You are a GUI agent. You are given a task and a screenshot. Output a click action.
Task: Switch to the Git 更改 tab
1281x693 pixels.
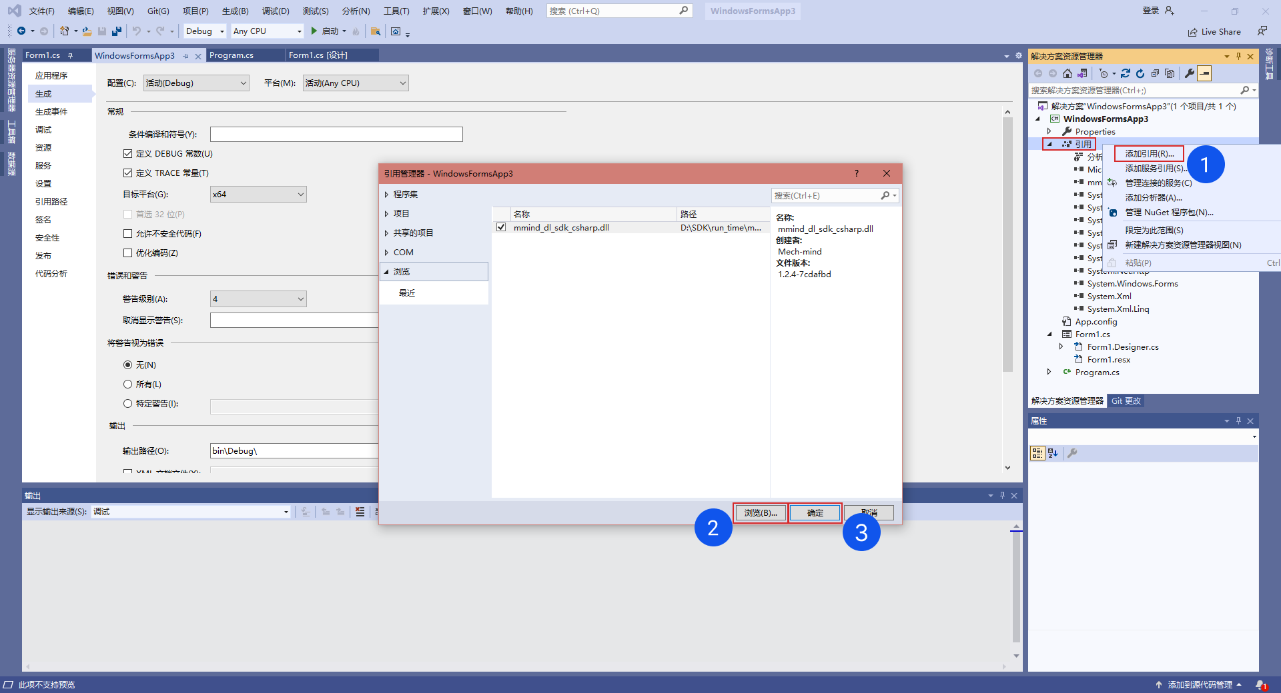[1126, 401]
